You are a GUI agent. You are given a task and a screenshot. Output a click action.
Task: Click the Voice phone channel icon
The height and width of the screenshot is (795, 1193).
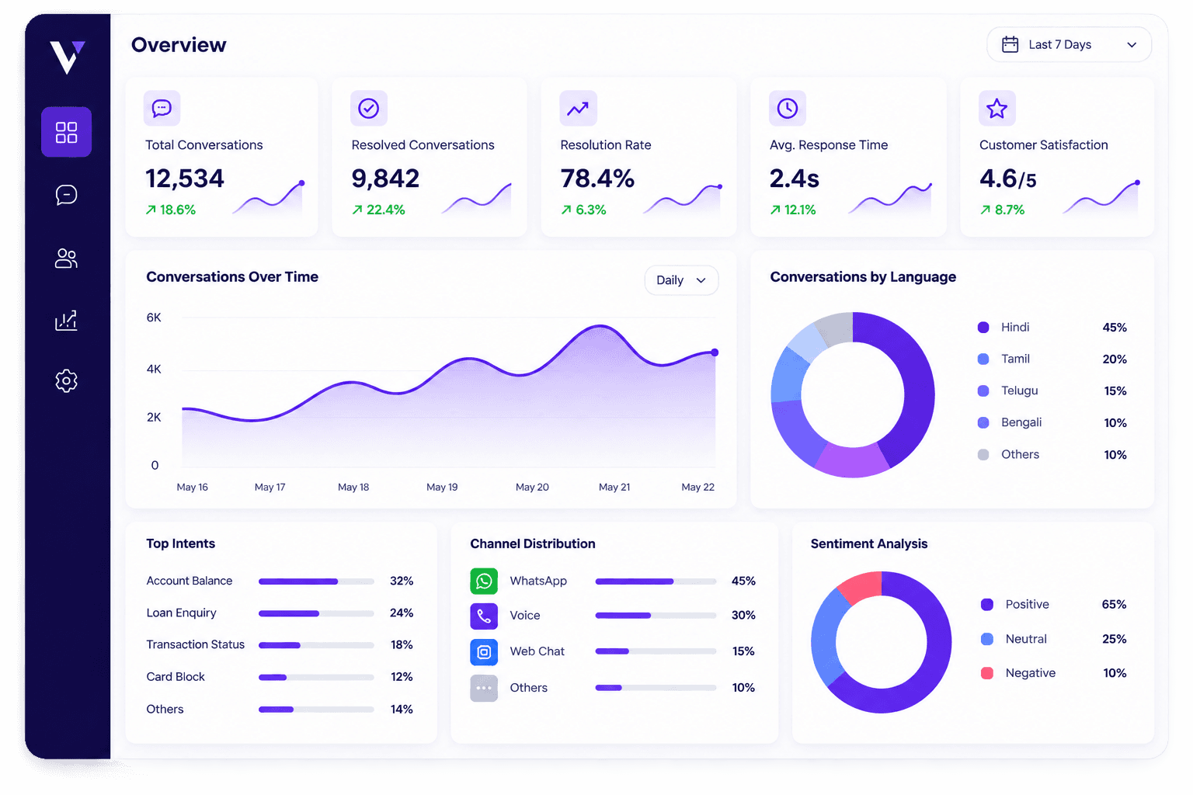[484, 616]
